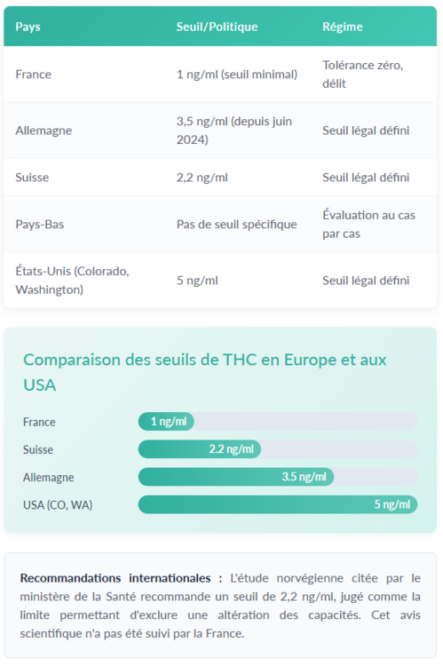Click the France 1 ng/ml bar
The height and width of the screenshot is (666, 443).
[166, 421]
